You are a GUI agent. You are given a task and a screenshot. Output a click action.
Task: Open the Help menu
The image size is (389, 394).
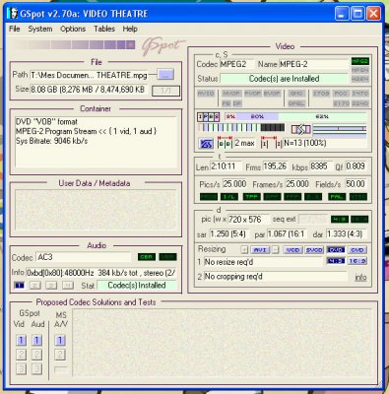pos(130,29)
